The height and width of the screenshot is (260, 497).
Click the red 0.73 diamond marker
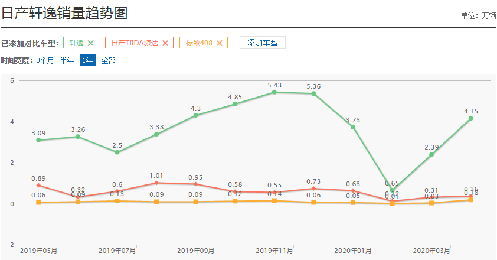(x=313, y=188)
